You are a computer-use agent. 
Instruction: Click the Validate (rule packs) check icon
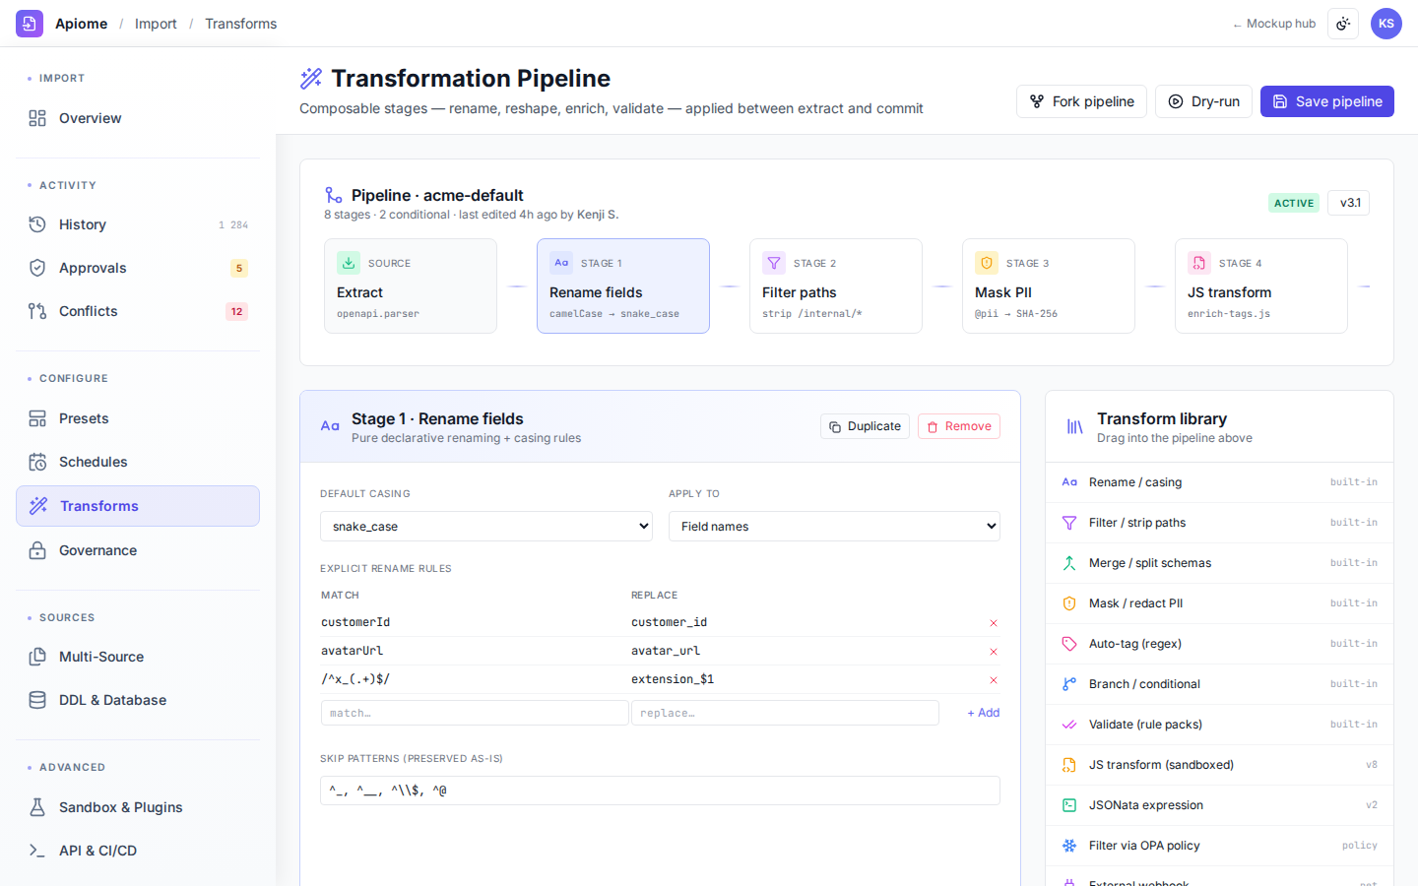pos(1069,725)
